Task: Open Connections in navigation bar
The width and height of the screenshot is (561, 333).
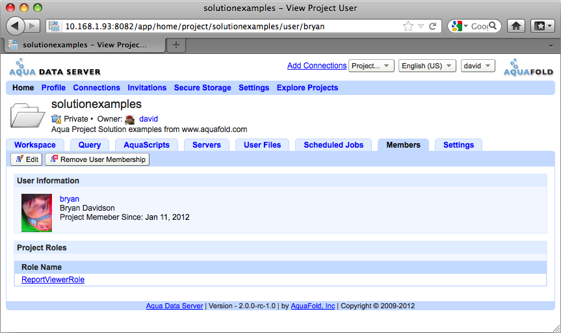Action: pos(97,88)
